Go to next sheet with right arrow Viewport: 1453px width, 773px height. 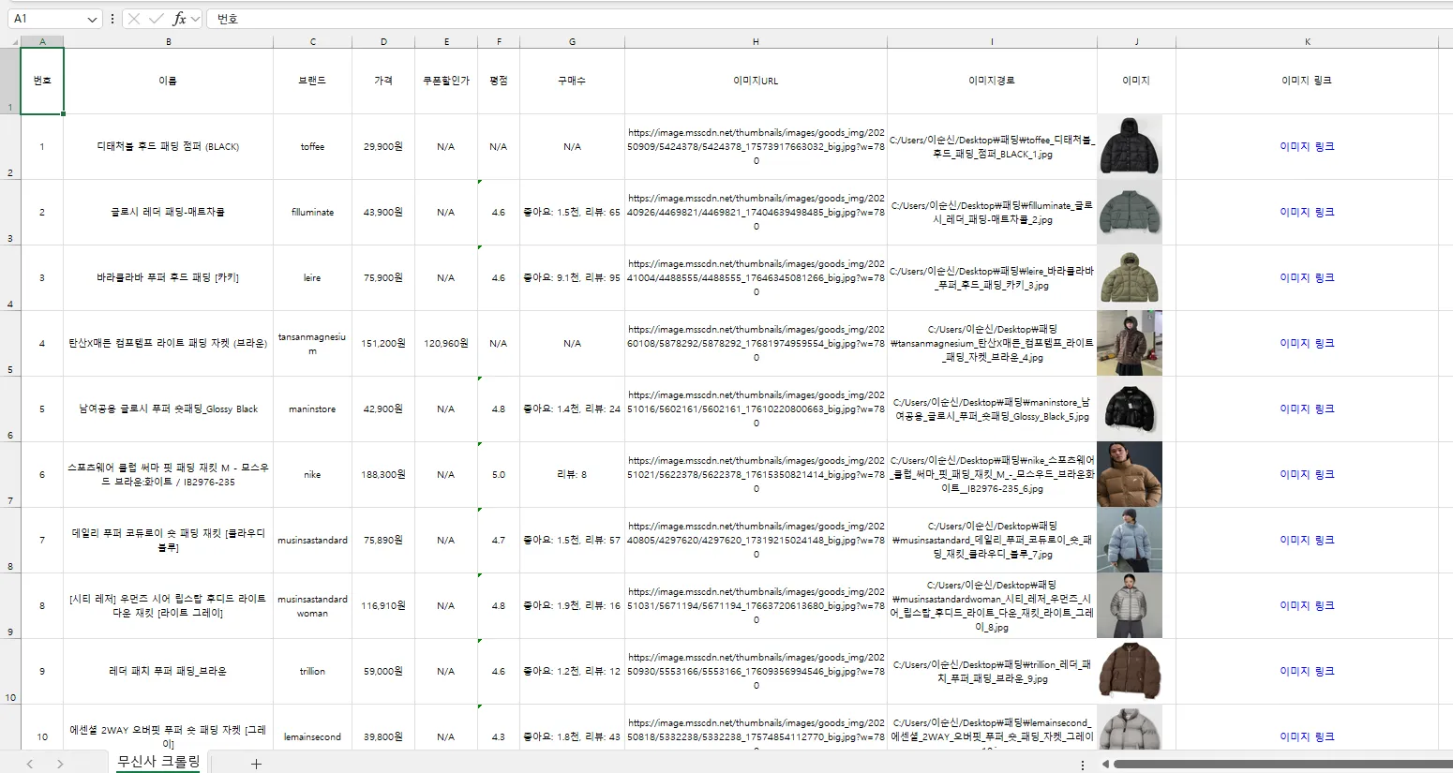[60, 764]
